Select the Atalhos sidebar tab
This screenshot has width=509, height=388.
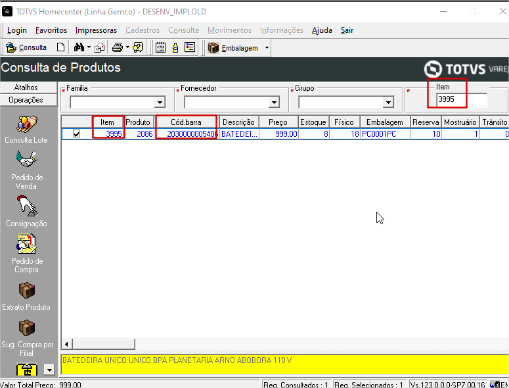click(28, 87)
